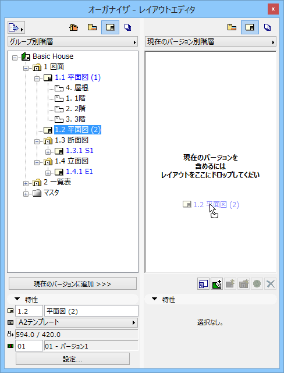Switch right panel to Publisher Sets icon
The width and height of the screenshot is (284, 373).
(267, 27)
